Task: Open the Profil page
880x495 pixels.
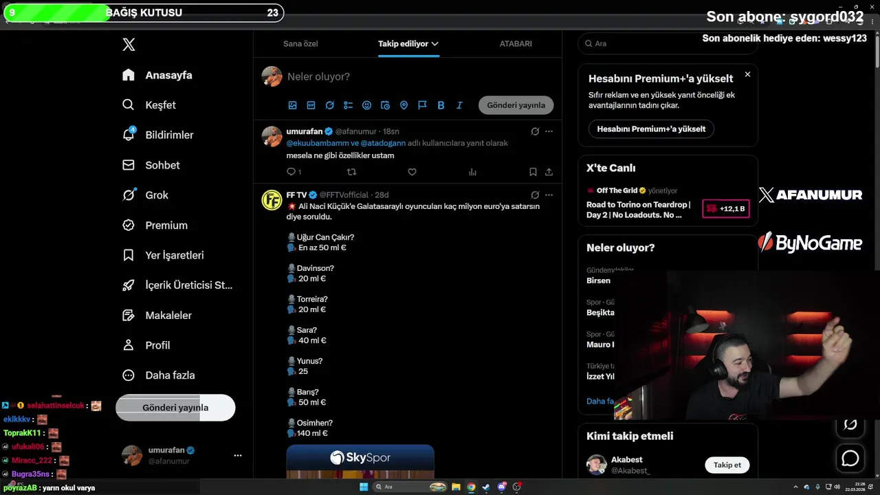Action: [146, 345]
